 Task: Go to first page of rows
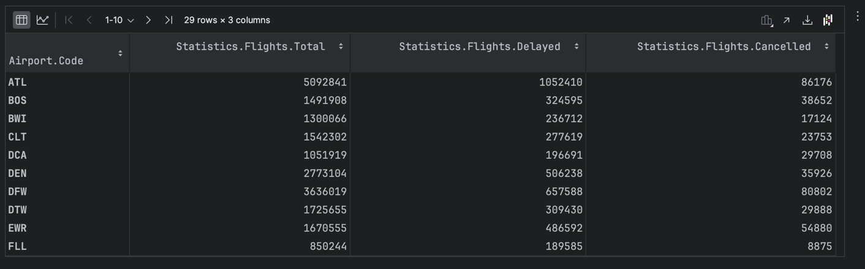pos(69,20)
